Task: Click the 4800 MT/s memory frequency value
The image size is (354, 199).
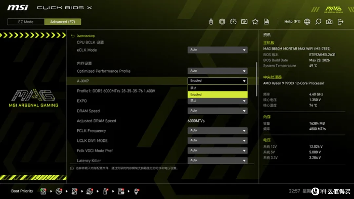Action: (317, 129)
